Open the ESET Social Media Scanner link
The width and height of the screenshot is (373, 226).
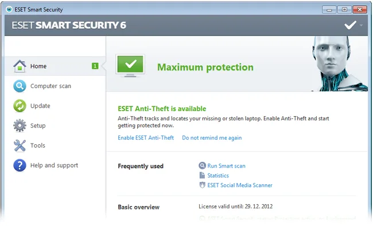(x=240, y=185)
